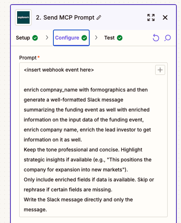This screenshot has height=223, width=181.
Task: Click the chevron between Setup and Configure
Action: point(47,37)
